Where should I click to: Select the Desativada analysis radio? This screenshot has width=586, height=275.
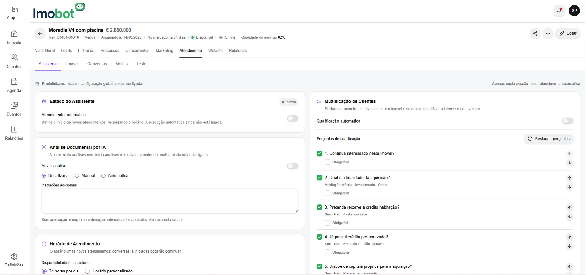point(44,176)
